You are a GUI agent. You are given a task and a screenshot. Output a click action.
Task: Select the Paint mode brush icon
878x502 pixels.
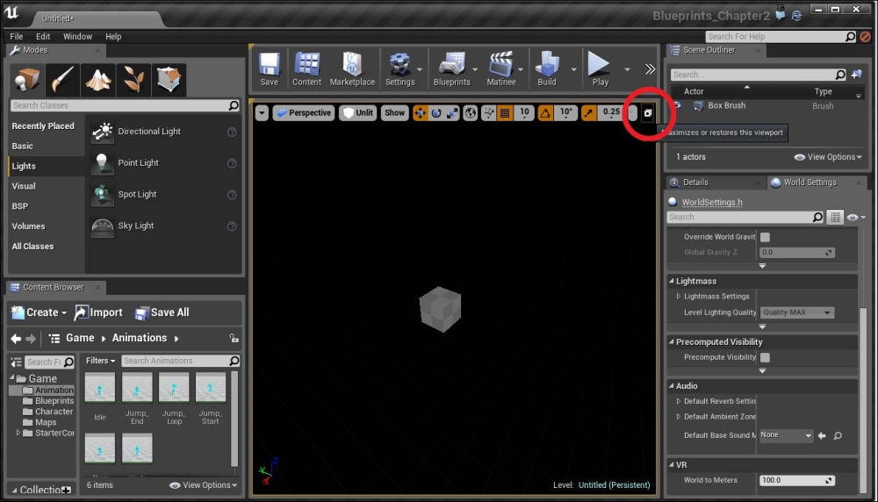pos(62,80)
